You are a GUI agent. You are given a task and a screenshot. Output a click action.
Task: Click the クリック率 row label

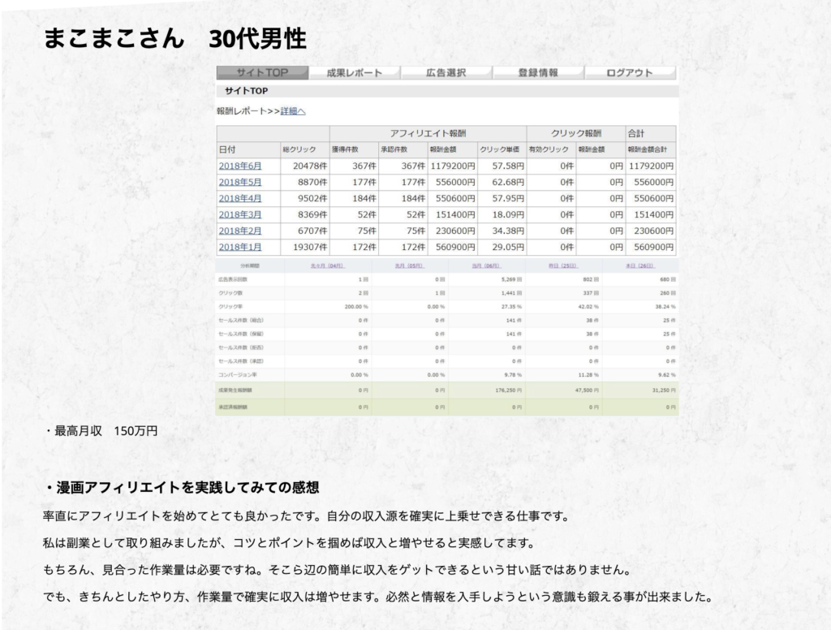230,307
